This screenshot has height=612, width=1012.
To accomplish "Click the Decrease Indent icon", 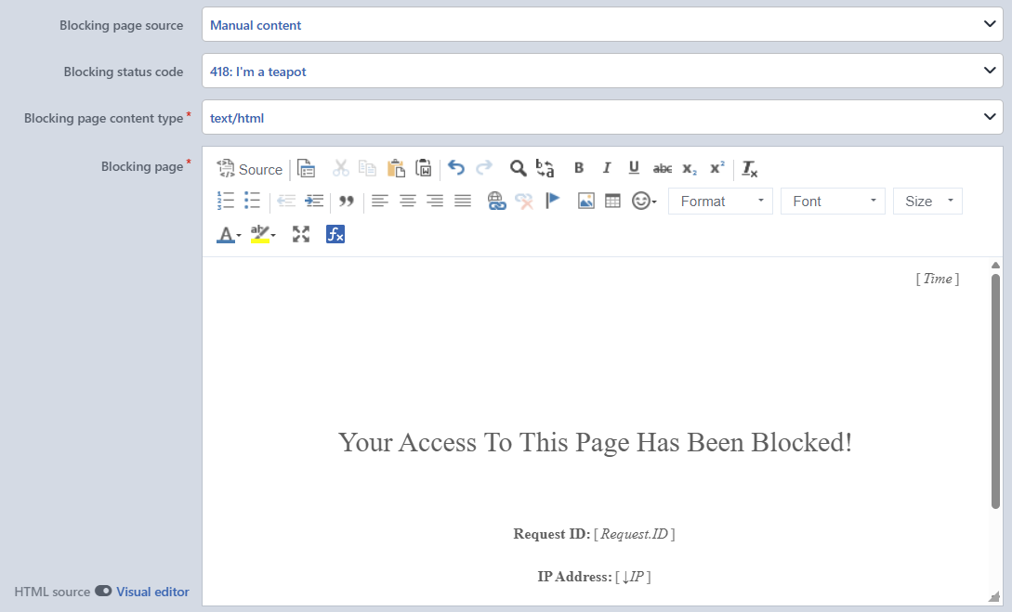I will [x=286, y=202].
